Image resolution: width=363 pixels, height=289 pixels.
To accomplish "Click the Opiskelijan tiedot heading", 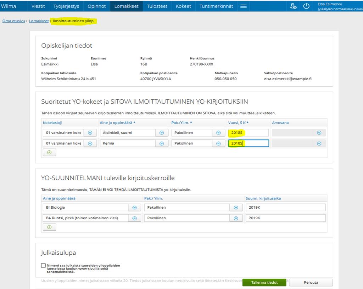I will click(x=67, y=46).
